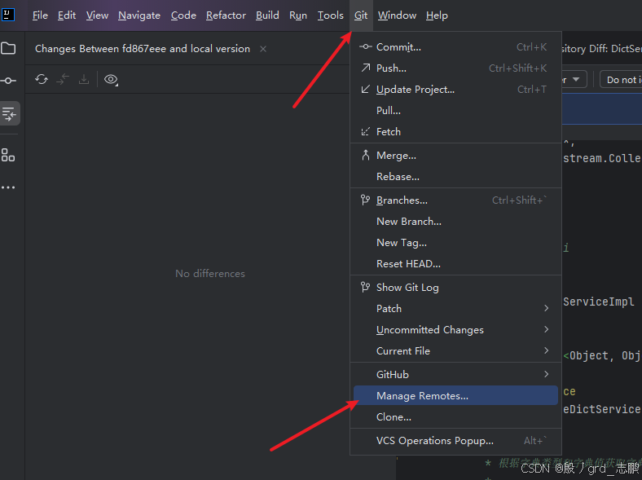
Task: Open the View Options eye icon
Action: point(111,79)
